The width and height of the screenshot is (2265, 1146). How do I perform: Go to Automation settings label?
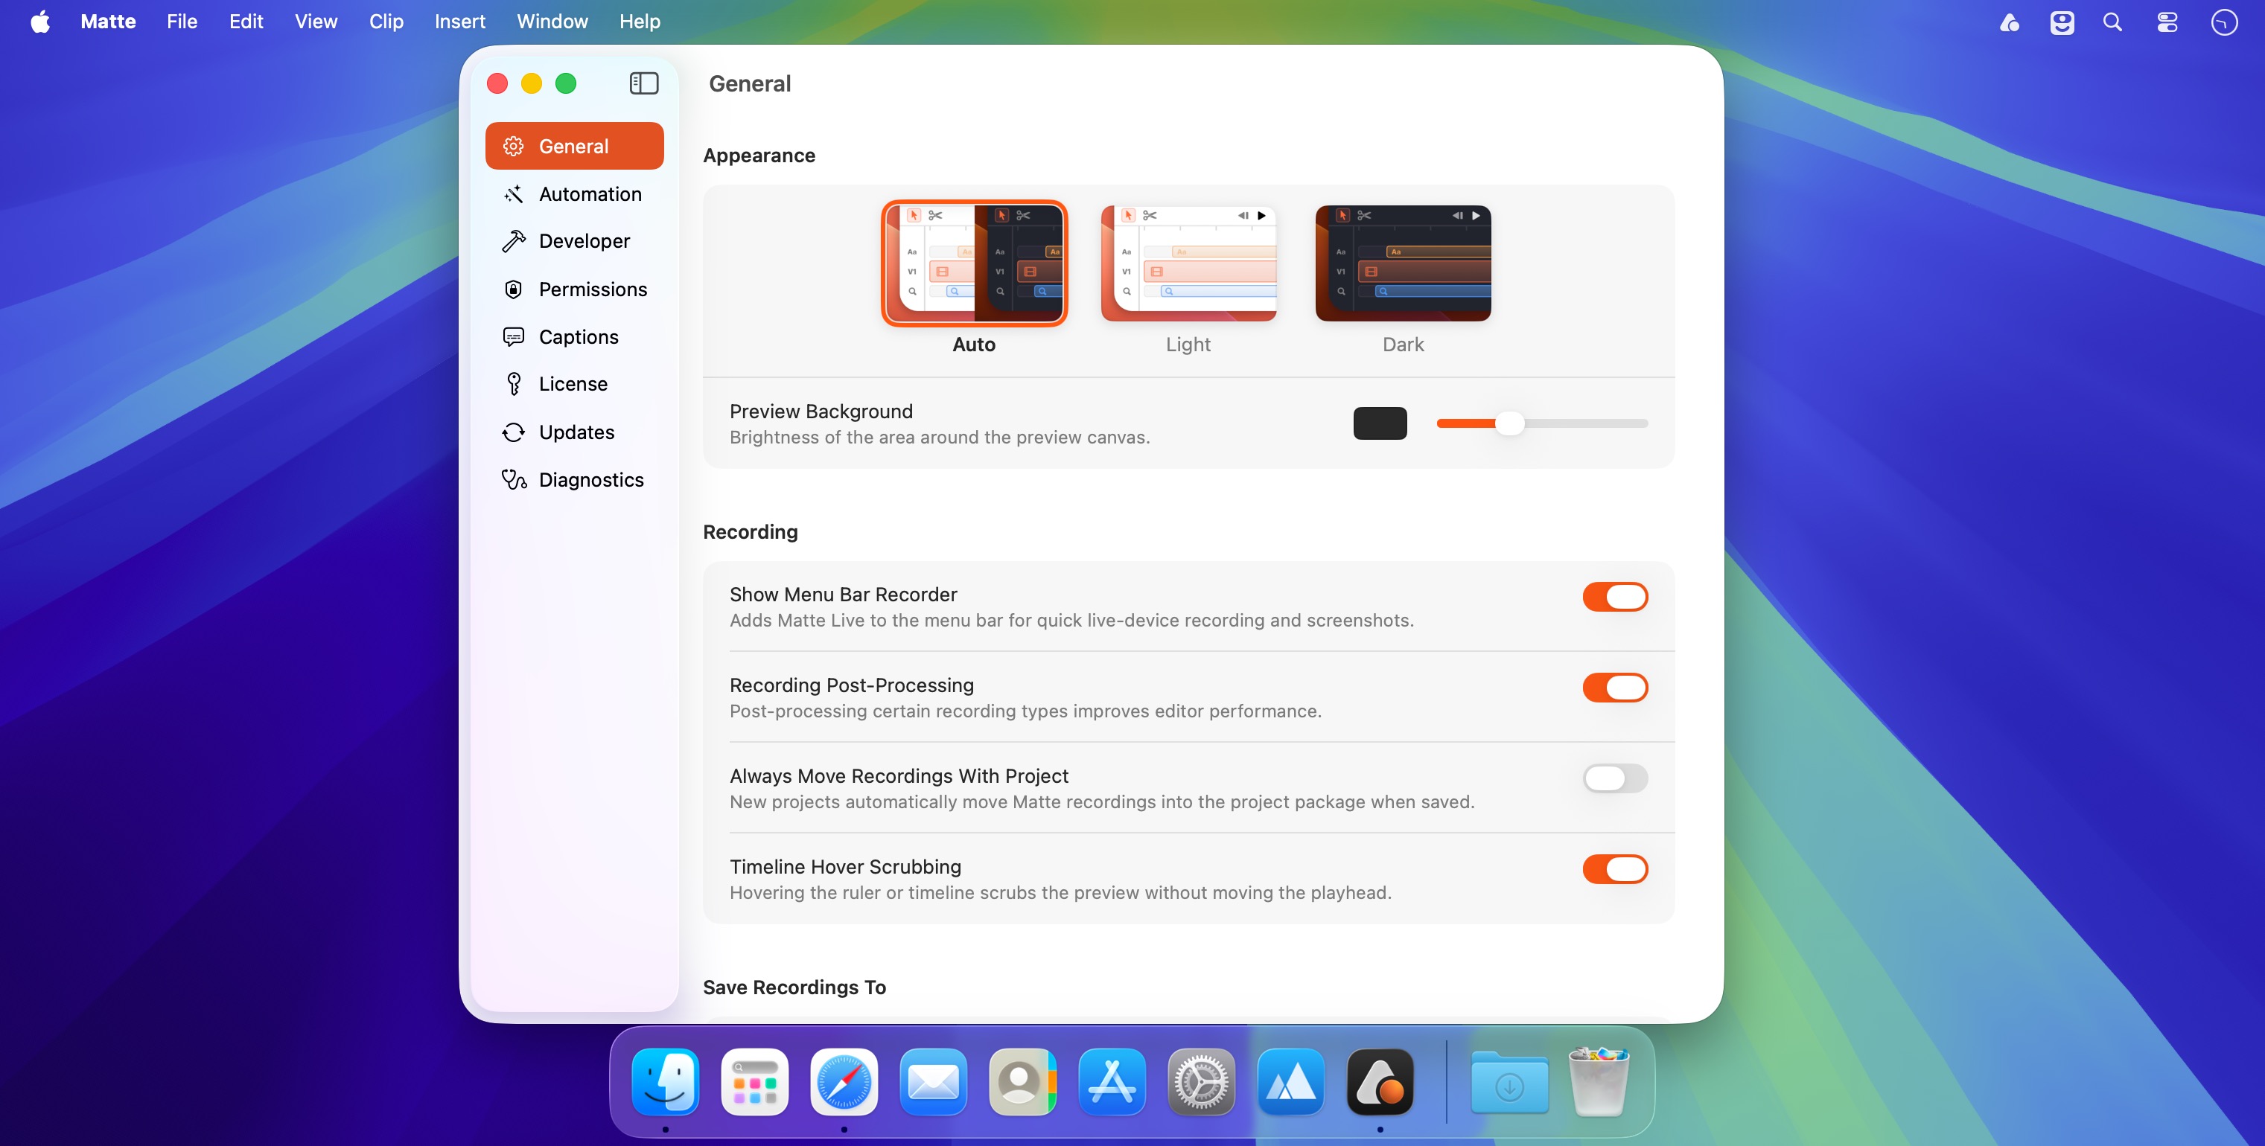pos(590,194)
